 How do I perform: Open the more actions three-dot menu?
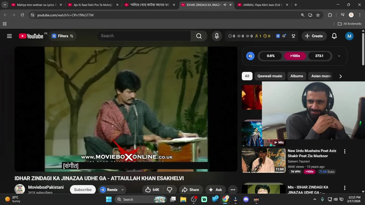pos(233,190)
